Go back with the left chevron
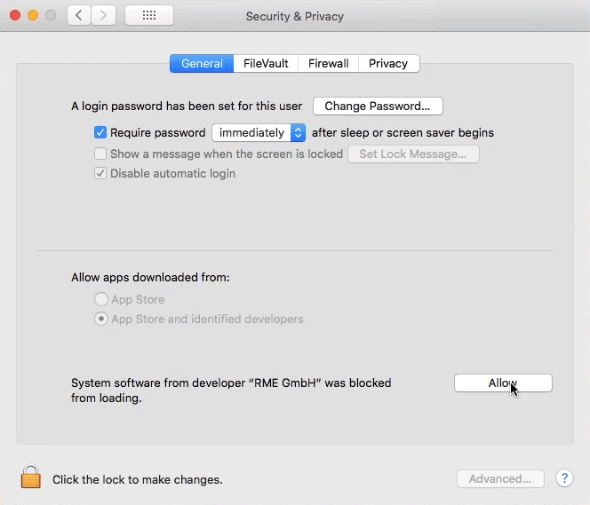590x505 pixels. (79, 16)
